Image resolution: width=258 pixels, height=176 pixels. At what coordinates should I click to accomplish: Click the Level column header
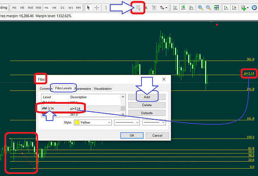click(x=55, y=97)
